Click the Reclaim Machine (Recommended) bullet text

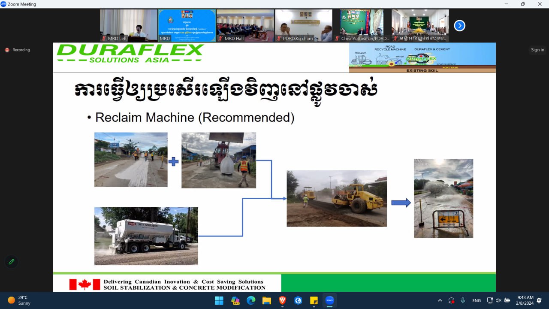[195, 118]
